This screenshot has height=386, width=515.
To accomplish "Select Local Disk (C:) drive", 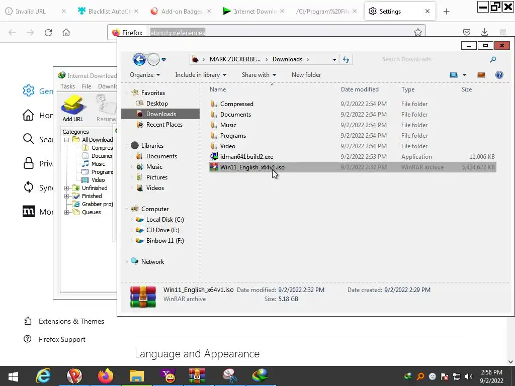I will [164, 220].
